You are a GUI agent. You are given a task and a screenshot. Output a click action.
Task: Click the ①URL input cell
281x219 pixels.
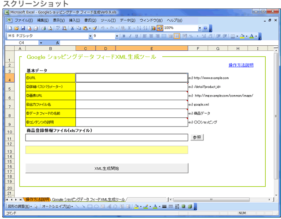tap(132, 78)
